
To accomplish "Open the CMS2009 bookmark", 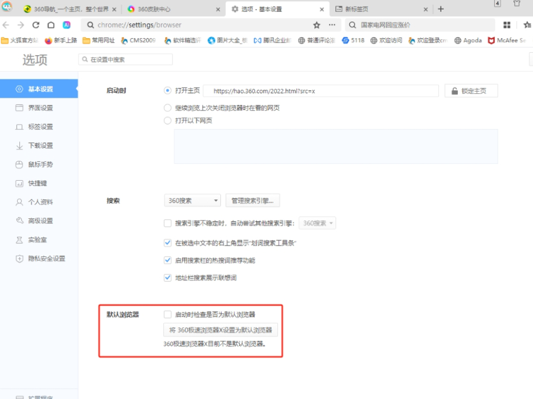I will tap(138, 40).
